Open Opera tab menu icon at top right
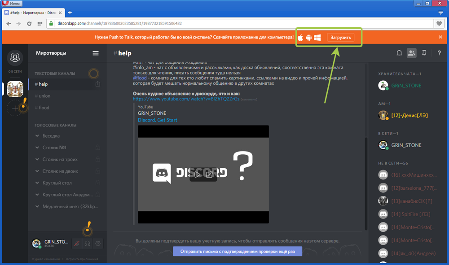The image size is (449, 265). pos(440,13)
